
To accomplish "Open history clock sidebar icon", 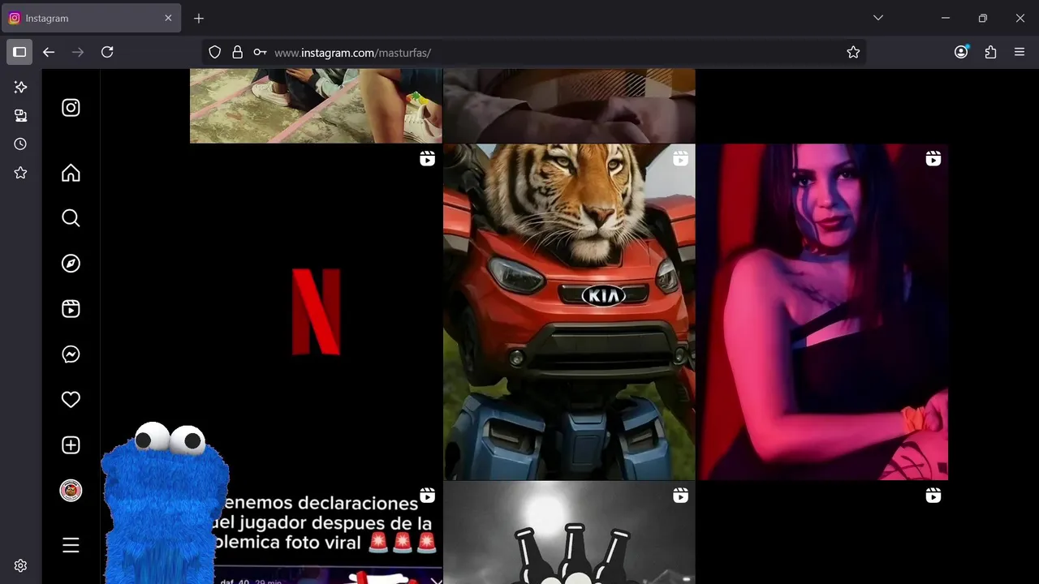I will coord(21,144).
